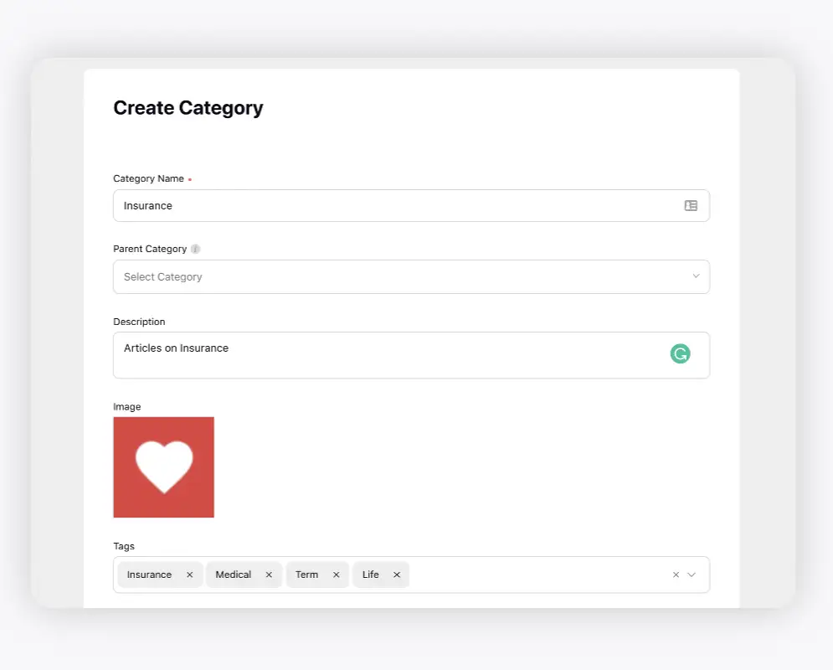Click the contact card icon in Category Name field
833x670 pixels.
pyautogui.click(x=690, y=205)
